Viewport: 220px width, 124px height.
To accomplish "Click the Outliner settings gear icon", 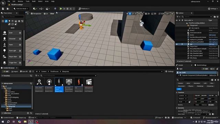I will (218, 17).
